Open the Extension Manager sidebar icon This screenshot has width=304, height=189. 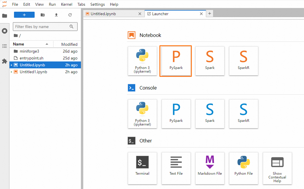5,61
